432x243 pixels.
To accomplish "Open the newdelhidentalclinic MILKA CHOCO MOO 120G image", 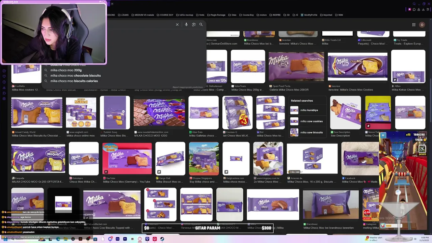I will click(x=159, y=112).
